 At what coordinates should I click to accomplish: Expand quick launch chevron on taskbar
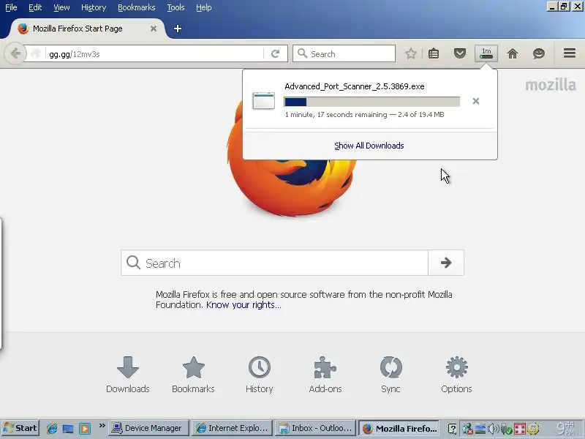tap(102, 426)
